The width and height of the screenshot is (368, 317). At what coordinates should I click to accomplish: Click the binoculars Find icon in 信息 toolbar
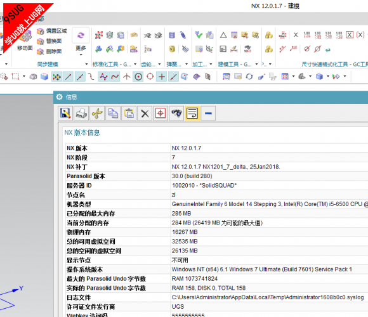tap(176, 113)
